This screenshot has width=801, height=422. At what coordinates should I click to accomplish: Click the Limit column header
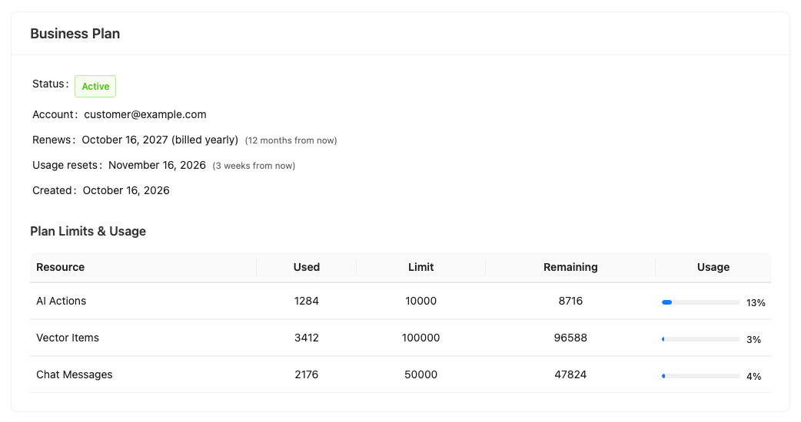pos(421,267)
